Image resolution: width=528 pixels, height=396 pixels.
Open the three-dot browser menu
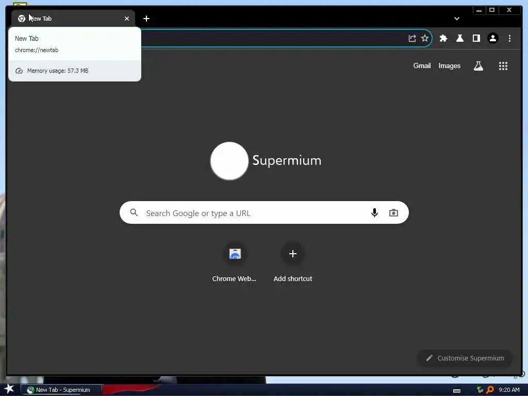(509, 38)
